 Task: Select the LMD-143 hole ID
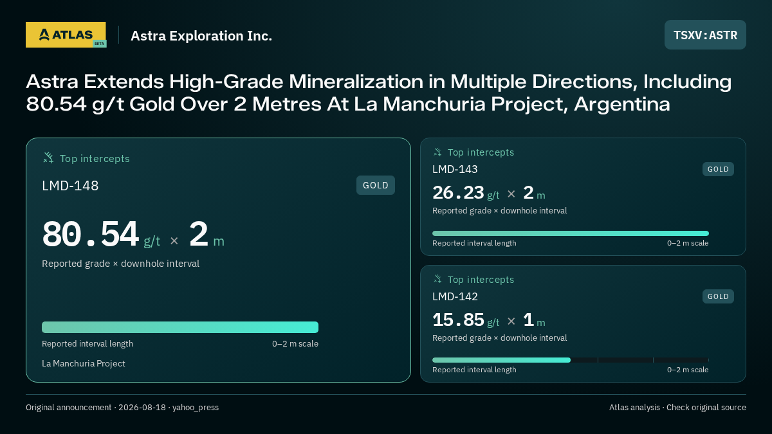pyautogui.click(x=455, y=169)
